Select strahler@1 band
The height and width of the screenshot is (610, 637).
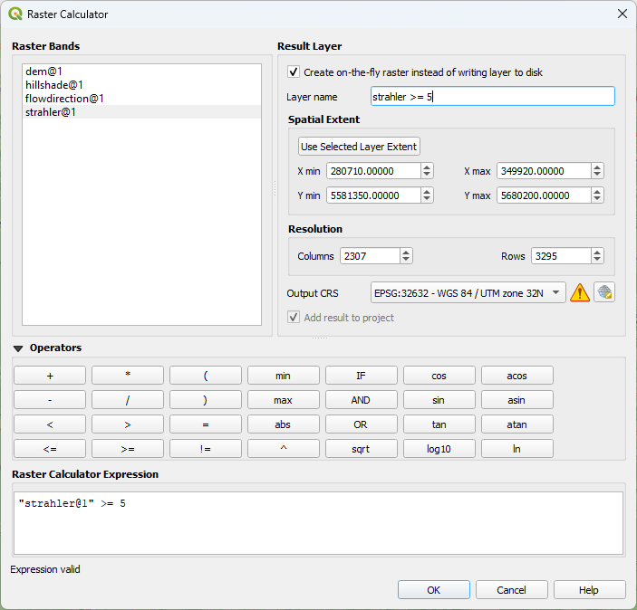click(141, 111)
